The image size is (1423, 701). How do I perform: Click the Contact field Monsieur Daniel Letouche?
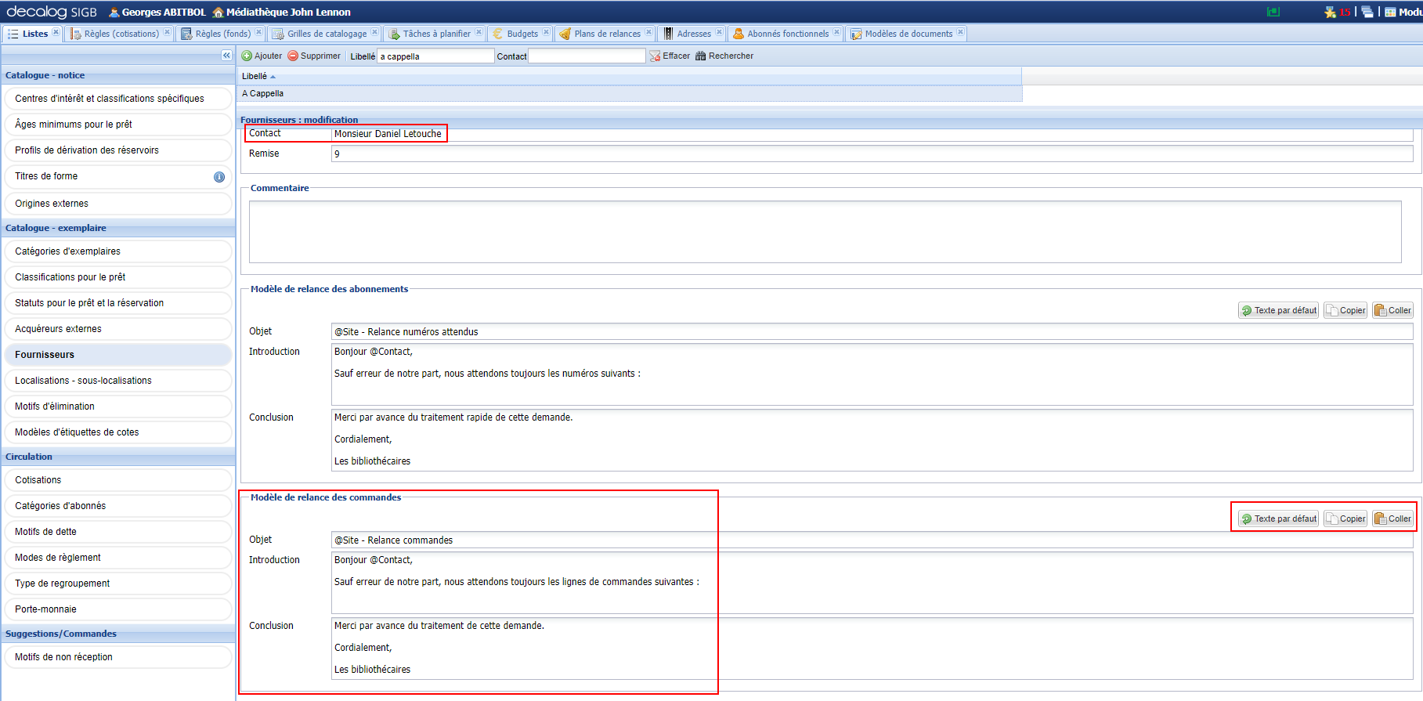(872, 134)
